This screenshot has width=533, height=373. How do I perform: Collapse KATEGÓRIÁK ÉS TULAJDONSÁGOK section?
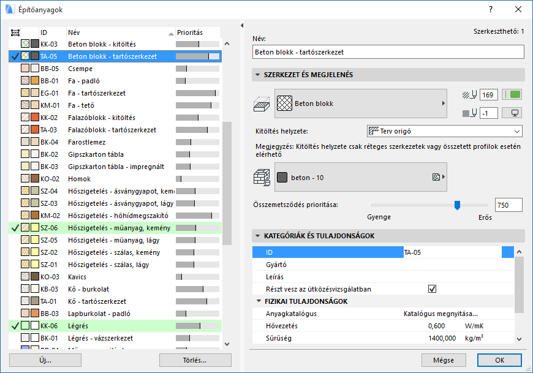click(x=257, y=236)
